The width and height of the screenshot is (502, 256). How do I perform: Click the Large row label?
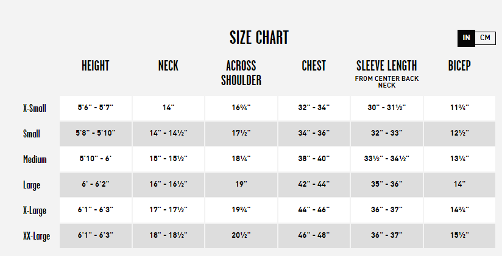point(32,185)
